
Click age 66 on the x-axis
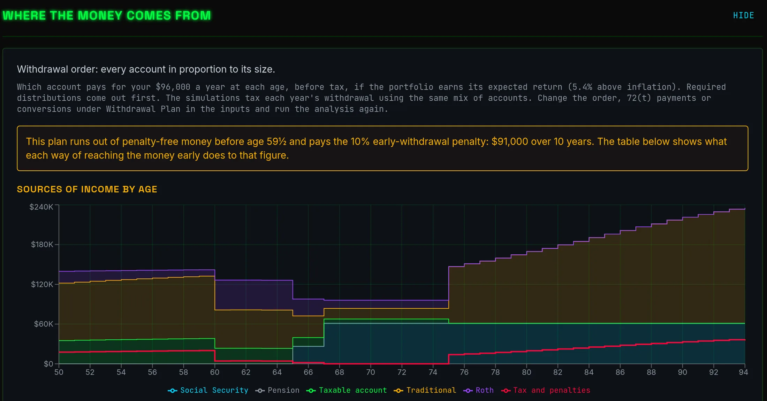click(x=308, y=372)
